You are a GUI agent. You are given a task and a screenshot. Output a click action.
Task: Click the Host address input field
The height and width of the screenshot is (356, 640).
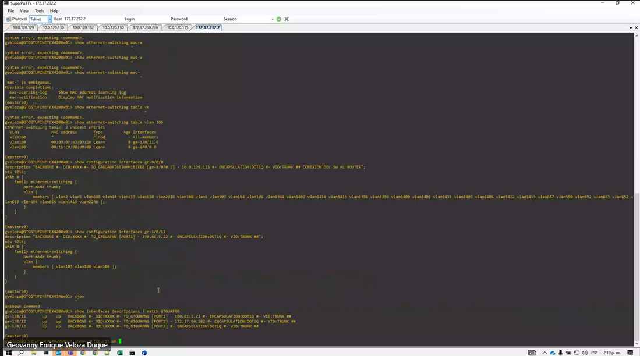click(x=87, y=19)
